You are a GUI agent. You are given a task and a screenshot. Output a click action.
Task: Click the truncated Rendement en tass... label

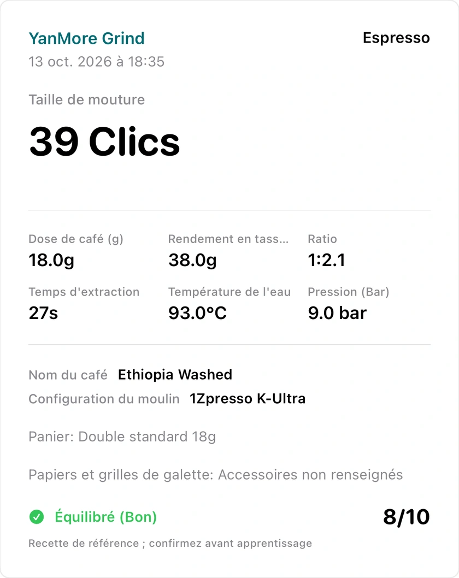pyautogui.click(x=228, y=239)
